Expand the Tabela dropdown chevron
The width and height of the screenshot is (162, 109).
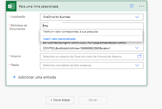[137, 65]
